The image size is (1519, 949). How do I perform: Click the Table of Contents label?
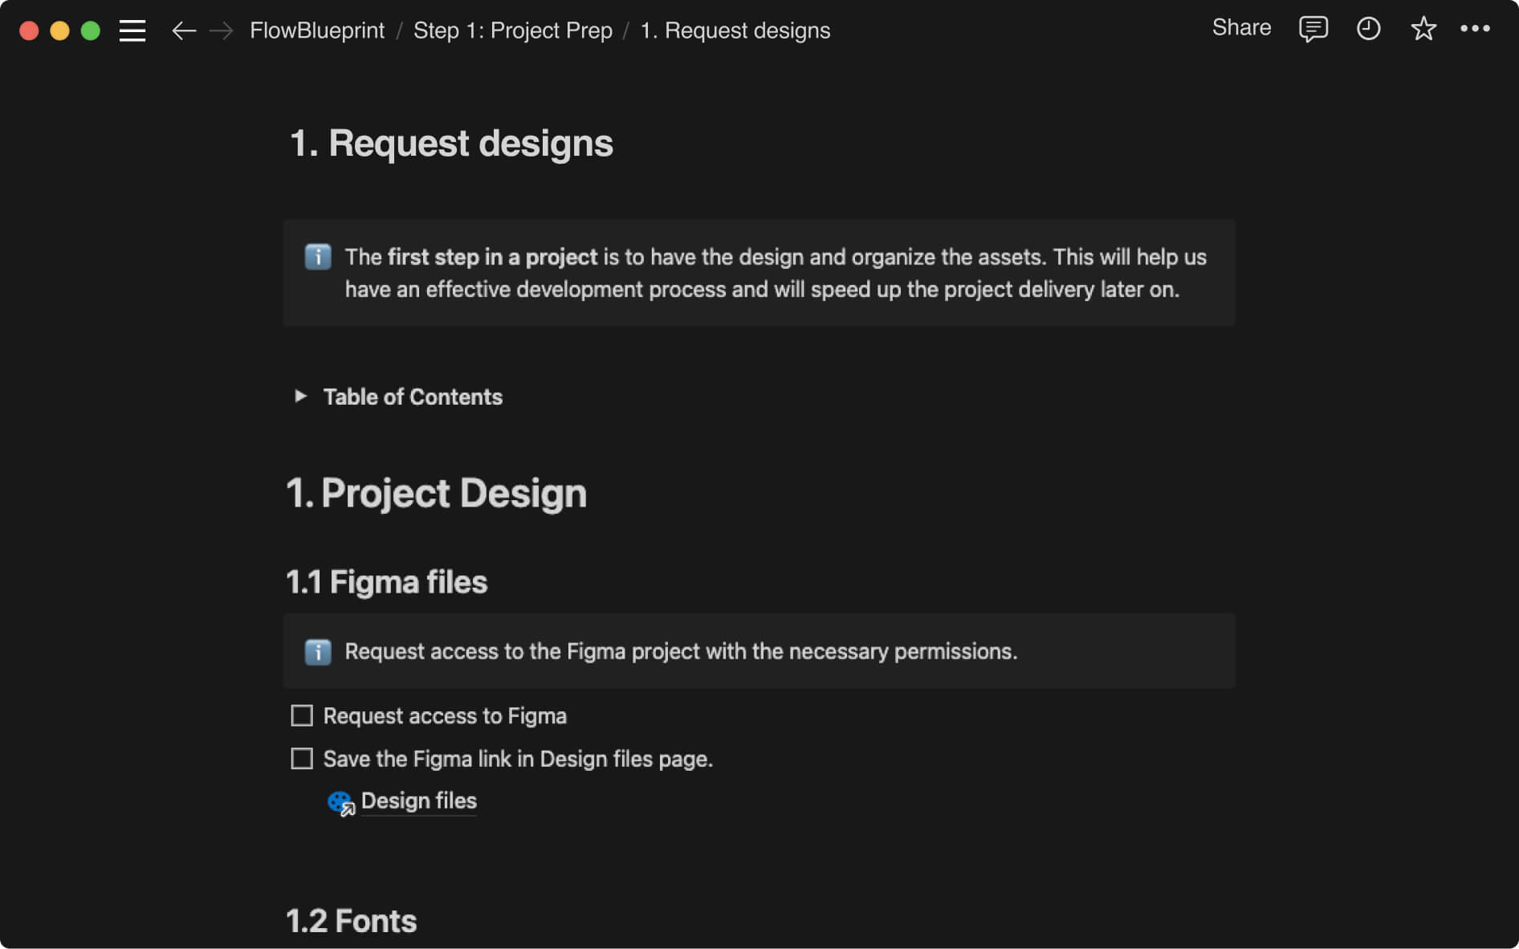(x=413, y=397)
